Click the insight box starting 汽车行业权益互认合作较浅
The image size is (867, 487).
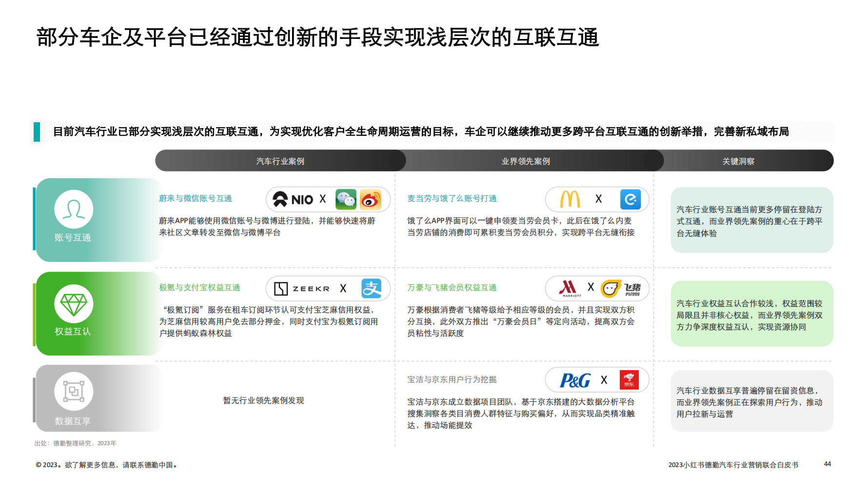[x=752, y=314]
